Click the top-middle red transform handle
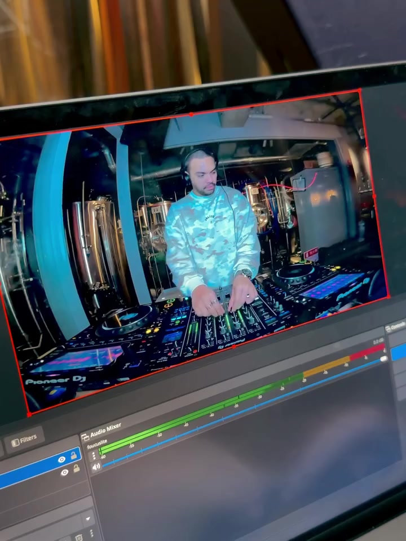The height and width of the screenshot is (541, 406). [191, 114]
